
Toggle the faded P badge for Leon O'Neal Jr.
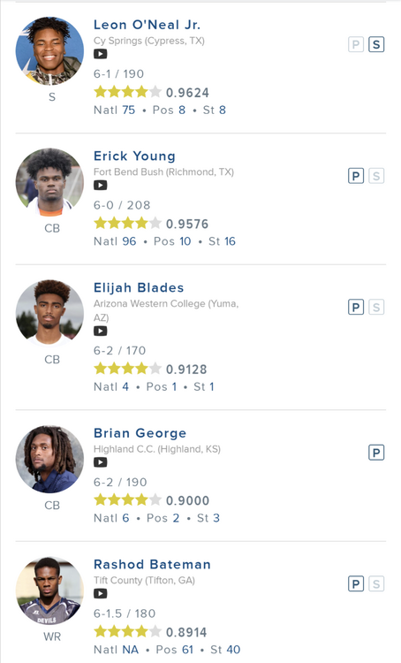coord(356,44)
